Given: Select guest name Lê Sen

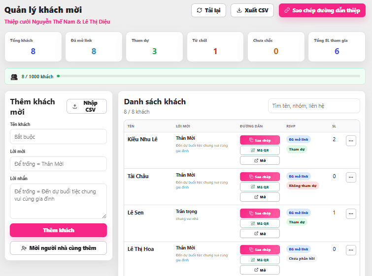Looking at the screenshot, I should 135,213.
